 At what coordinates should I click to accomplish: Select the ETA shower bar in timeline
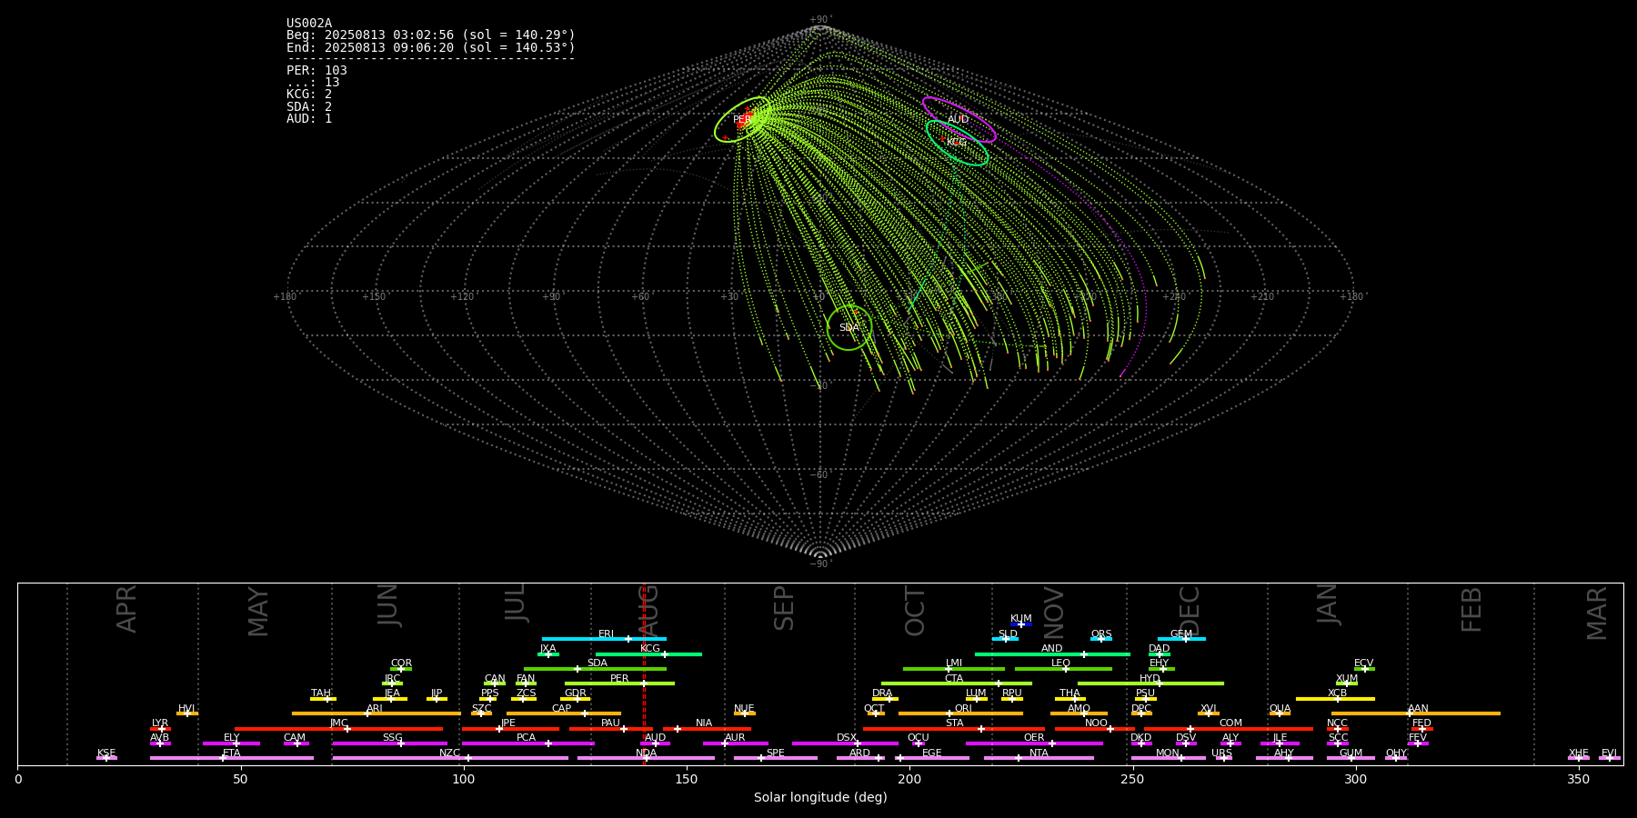232,758
